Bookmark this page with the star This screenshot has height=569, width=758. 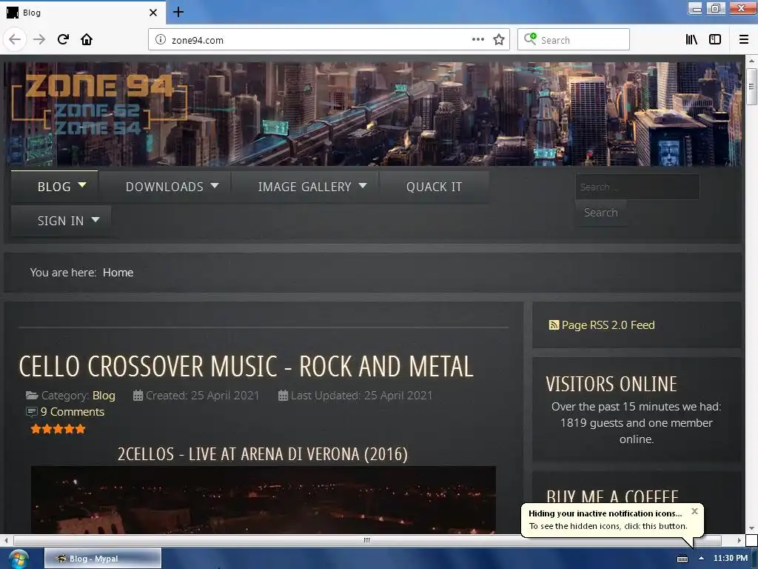[x=499, y=39]
